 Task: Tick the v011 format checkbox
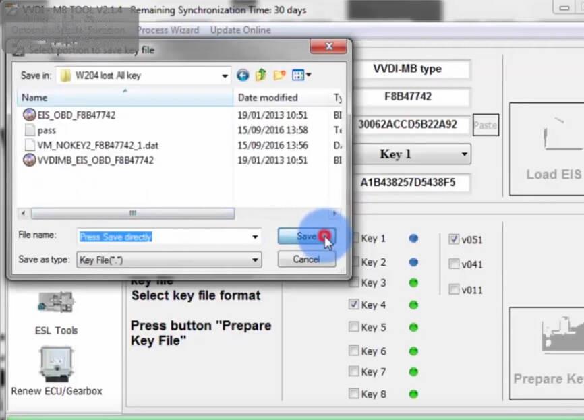pyautogui.click(x=454, y=289)
